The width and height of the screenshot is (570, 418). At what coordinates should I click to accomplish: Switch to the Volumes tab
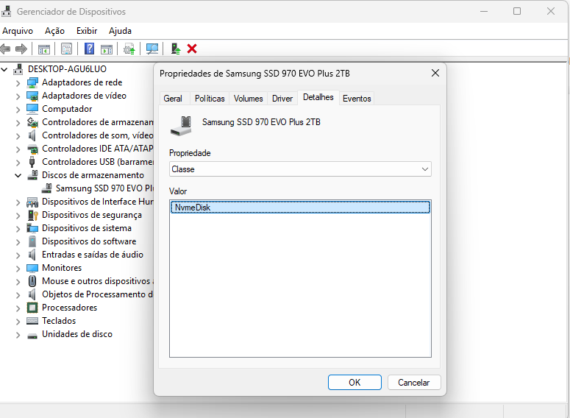pos(248,98)
